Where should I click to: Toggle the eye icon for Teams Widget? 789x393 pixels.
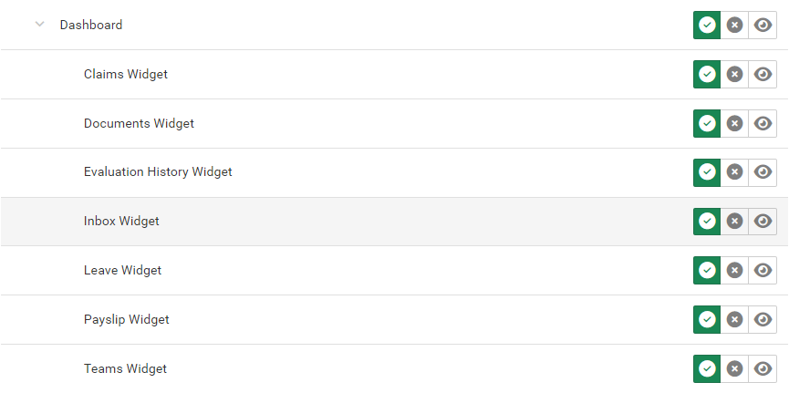763,368
